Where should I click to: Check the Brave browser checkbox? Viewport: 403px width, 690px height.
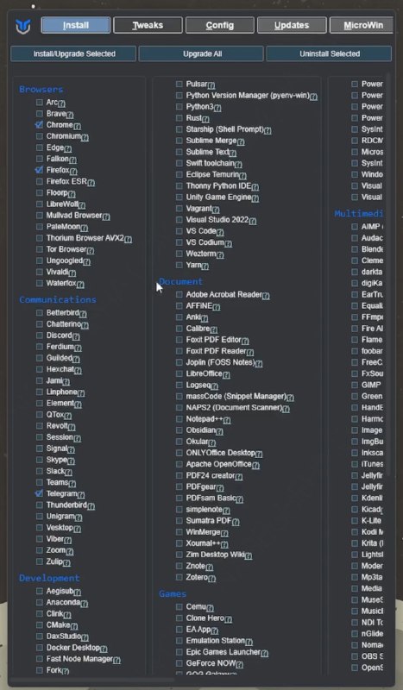(x=39, y=114)
